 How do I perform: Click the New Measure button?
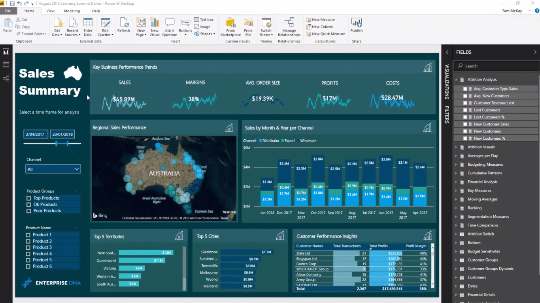pos(320,20)
